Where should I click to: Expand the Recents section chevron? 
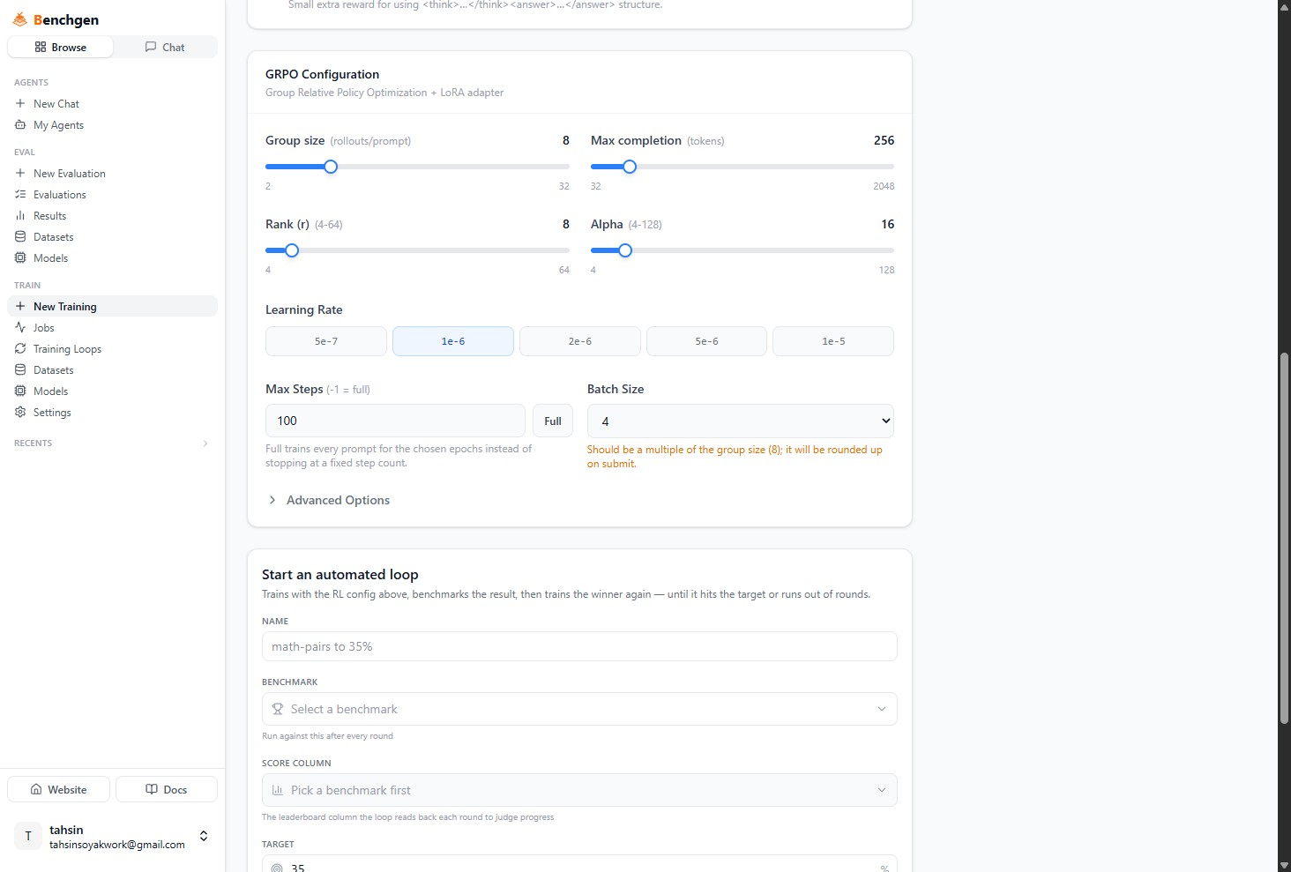pyautogui.click(x=205, y=443)
